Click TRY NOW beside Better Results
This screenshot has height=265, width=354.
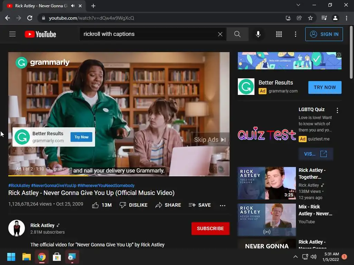pyautogui.click(x=325, y=87)
